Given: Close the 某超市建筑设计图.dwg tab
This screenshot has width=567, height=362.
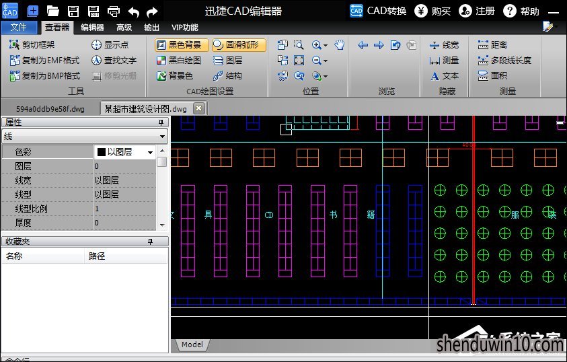Looking at the screenshot, I should tap(198, 108).
